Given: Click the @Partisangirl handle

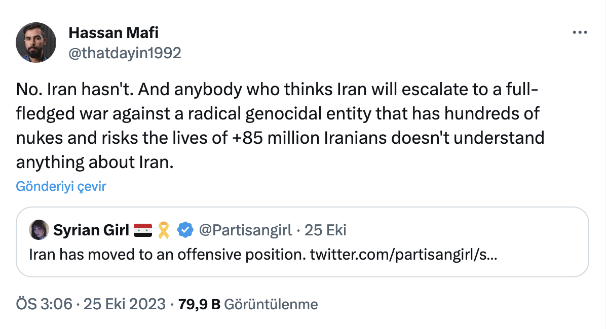Looking at the screenshot, I should coord(246,230).
